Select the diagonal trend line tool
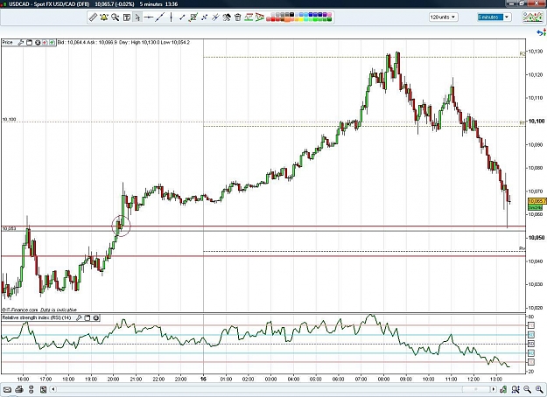Screen dimensions: 547x397 coord(160,17)
